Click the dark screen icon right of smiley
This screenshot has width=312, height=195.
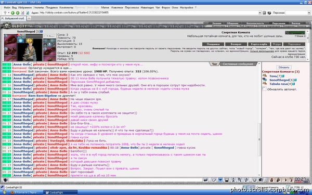(x=261, y=180)
